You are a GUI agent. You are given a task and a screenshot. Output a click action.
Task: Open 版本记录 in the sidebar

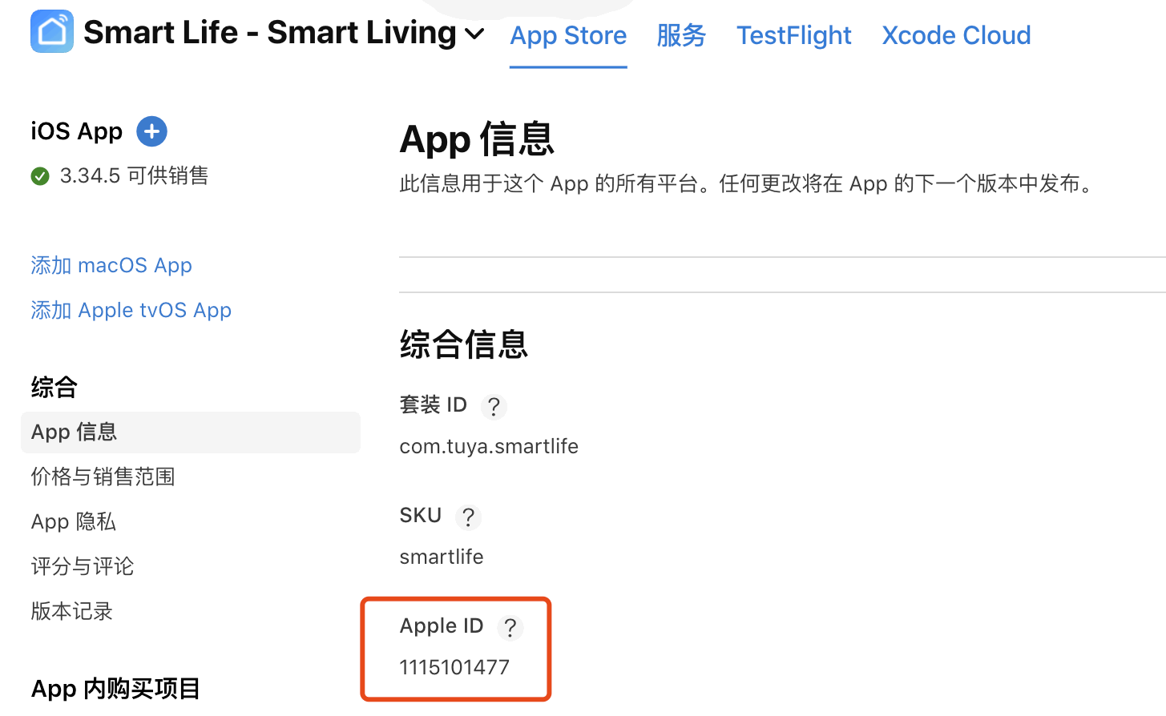72,611
